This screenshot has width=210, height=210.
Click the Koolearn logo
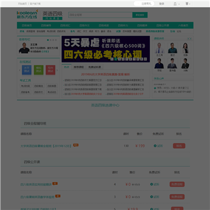pos(27,15)
